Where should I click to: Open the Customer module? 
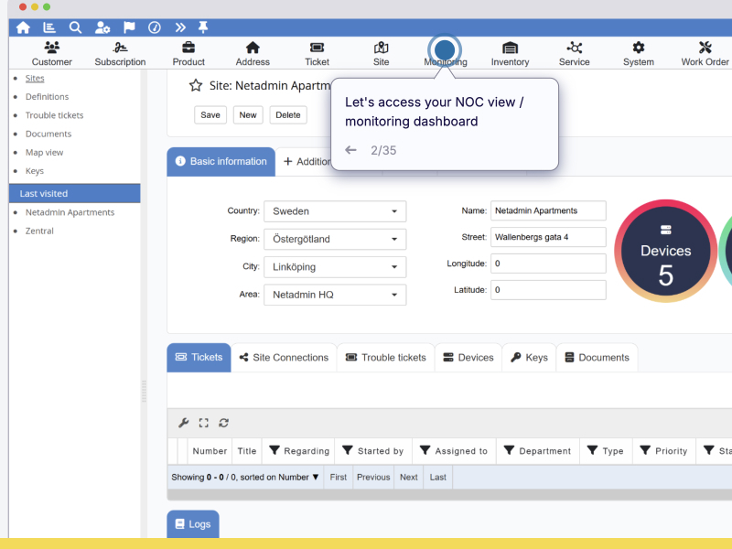(52, 54)
